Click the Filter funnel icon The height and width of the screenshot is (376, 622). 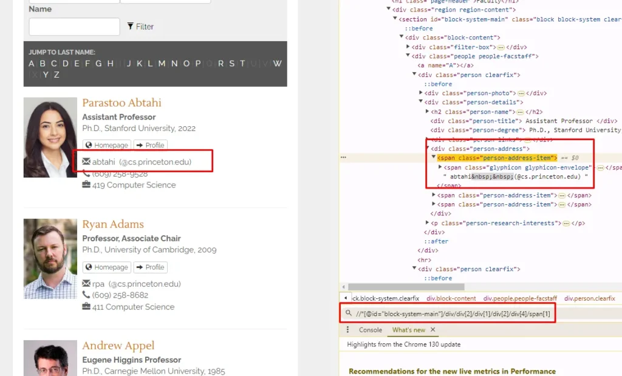click(130, 27)
